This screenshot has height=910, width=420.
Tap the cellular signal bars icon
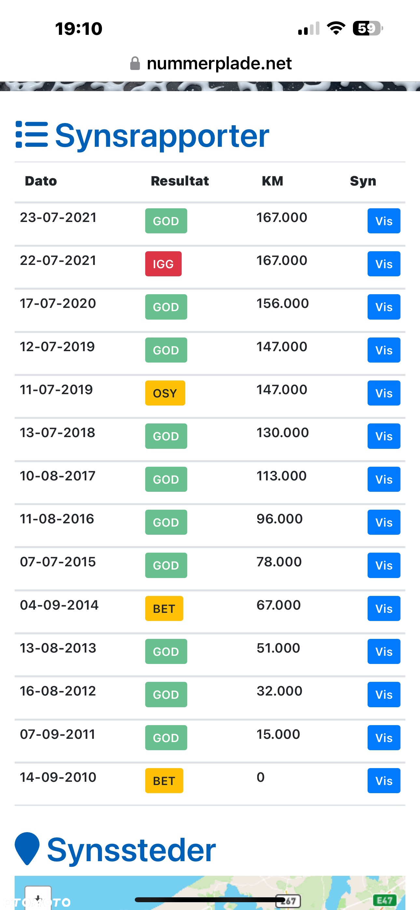[x=309, y=28]
